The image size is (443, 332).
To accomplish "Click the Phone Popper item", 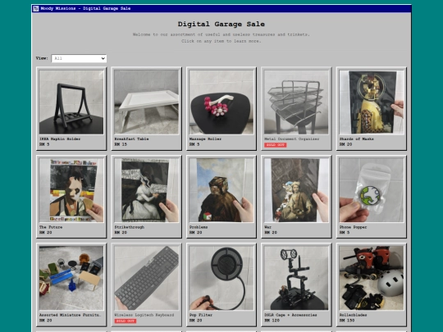I will pos(372,197).
